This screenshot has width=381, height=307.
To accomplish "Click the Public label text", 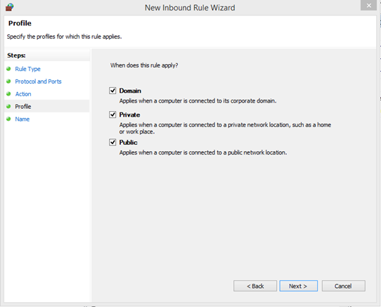I will click(x=128, y=143).
